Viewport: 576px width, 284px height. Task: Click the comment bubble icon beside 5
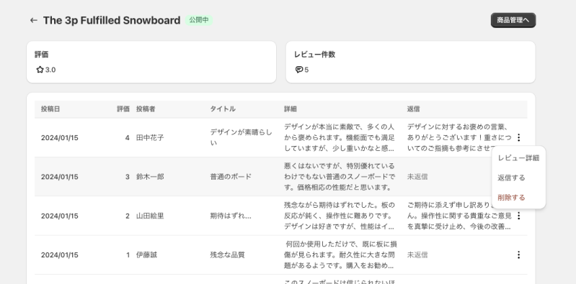pyautogui.click(x=299, y=70)
